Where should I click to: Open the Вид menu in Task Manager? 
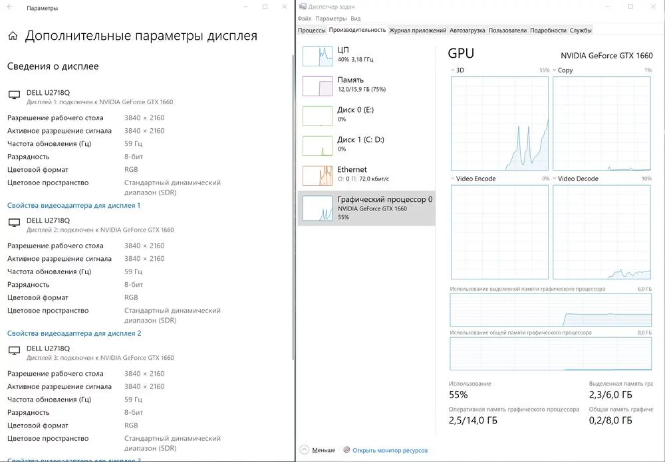tap(355, 19)
